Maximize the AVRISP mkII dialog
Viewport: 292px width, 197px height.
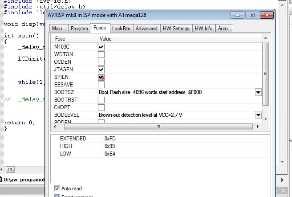(252, 15)
